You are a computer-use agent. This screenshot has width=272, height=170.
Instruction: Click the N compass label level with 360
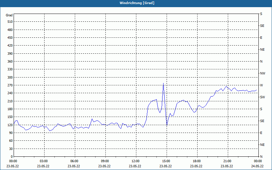(x=261, y=62)
